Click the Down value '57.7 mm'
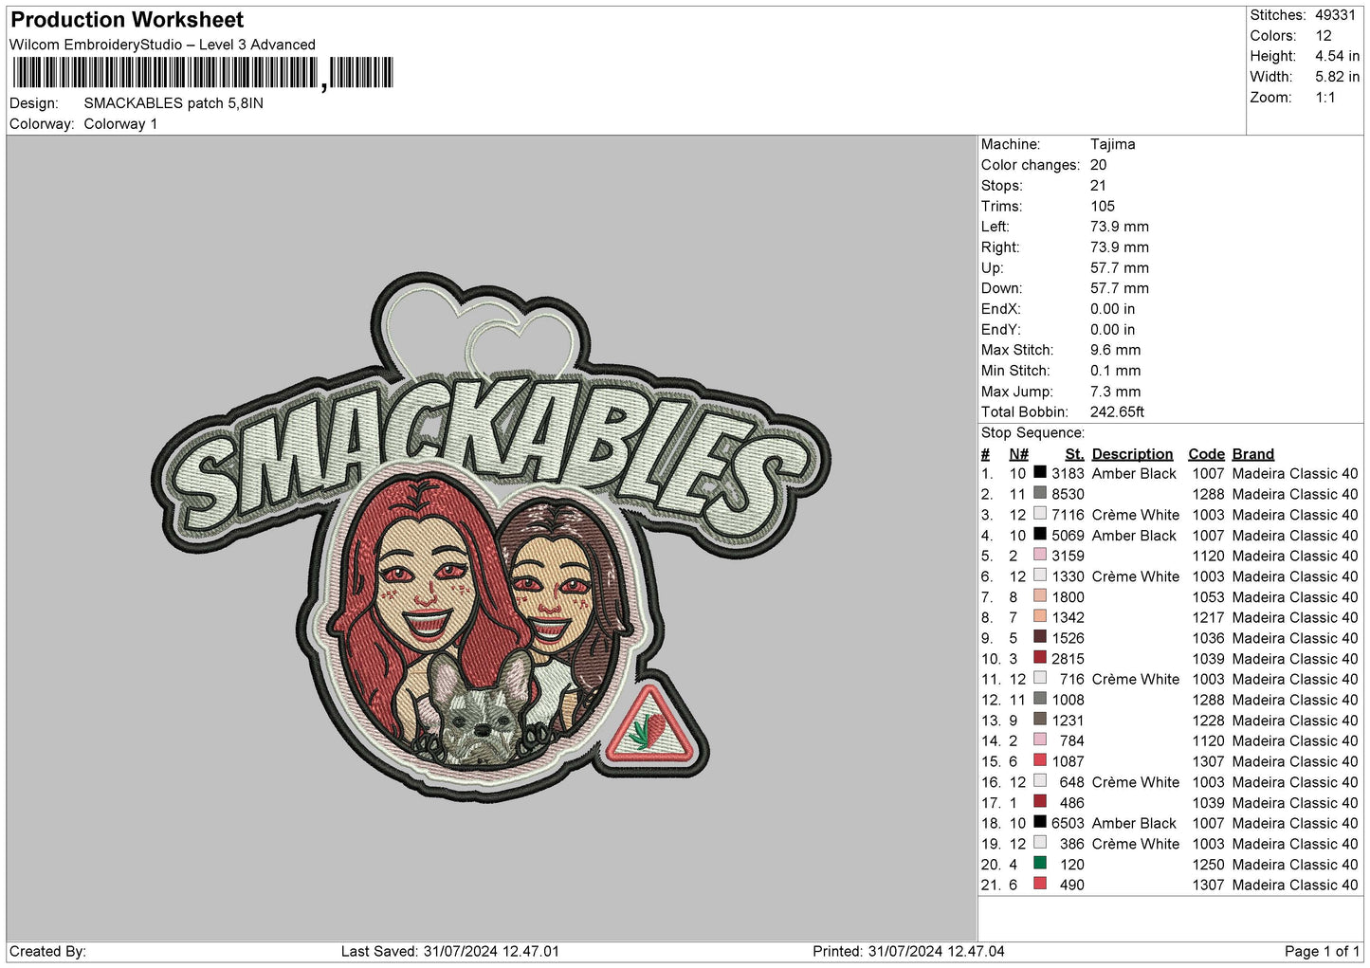The width and height of the screenshot is (1370, 968). pyautogui.click(x=1120, y=288)
